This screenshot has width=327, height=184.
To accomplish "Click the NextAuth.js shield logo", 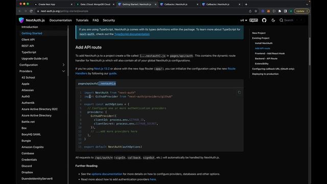I will [x=21, y=20].
